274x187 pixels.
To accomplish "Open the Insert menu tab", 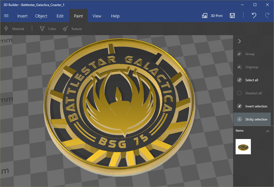I will 22,16.
